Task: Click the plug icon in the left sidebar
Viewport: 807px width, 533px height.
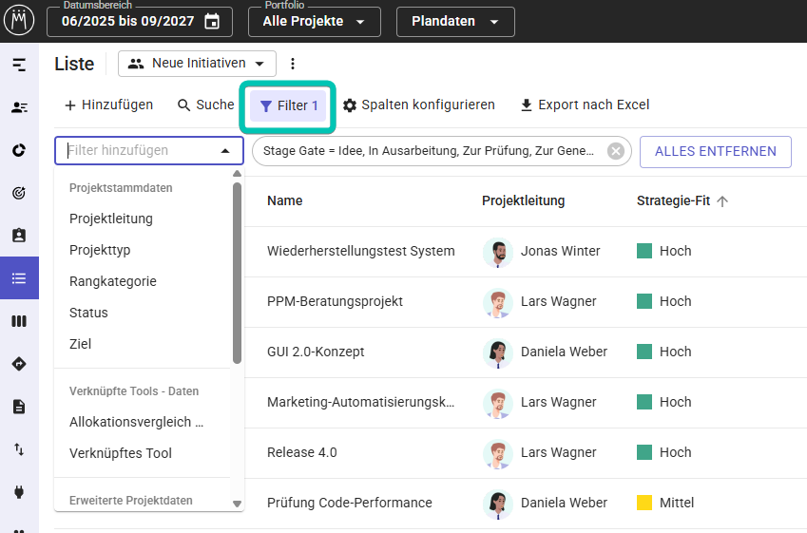Action: pos(19,492)
